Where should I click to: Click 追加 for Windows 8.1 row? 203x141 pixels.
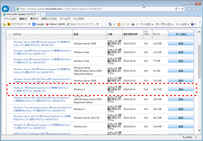(181, 126)
